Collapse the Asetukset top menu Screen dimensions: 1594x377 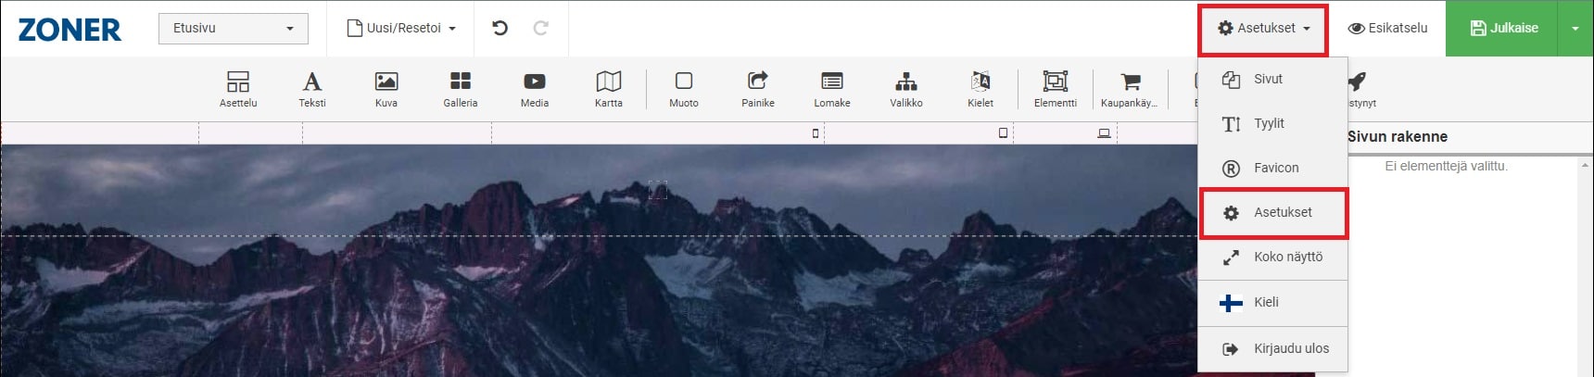[1263, 29]
